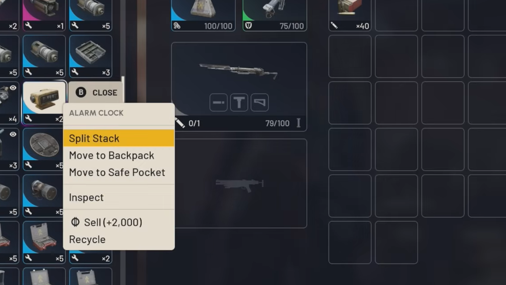506x285 pixels.
Task: Choose Split Stack from the context menu
Action: [x=119, y=138]
